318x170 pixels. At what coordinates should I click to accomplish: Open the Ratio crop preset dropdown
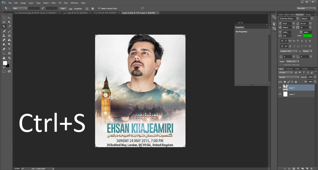[x=20, y=8]
